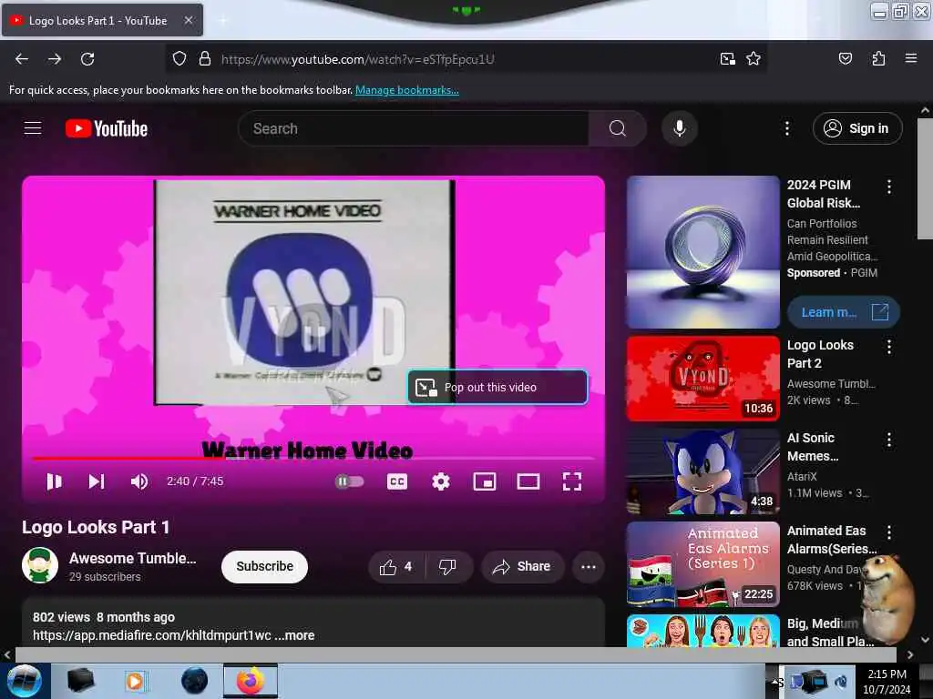
Task: Click the page vertical scrollbar thumb
Action: (925, 179)
